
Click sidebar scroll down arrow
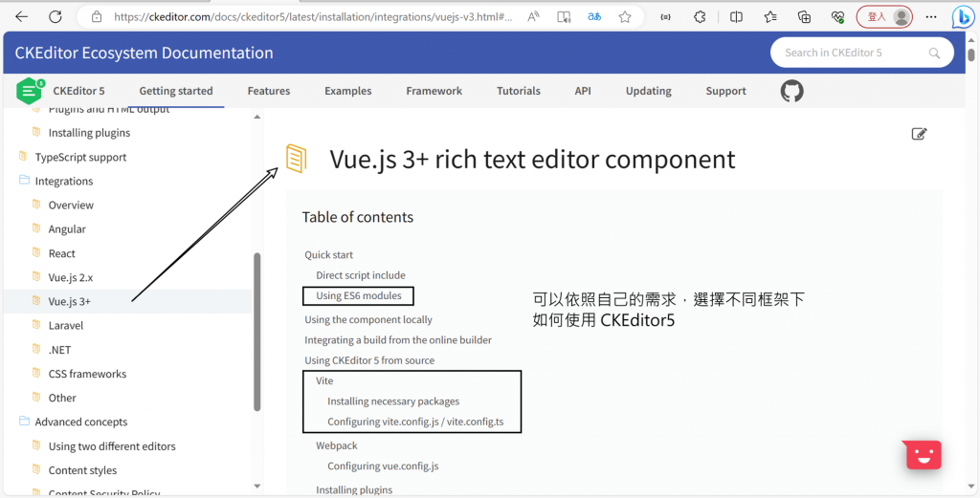click(256, 486)
